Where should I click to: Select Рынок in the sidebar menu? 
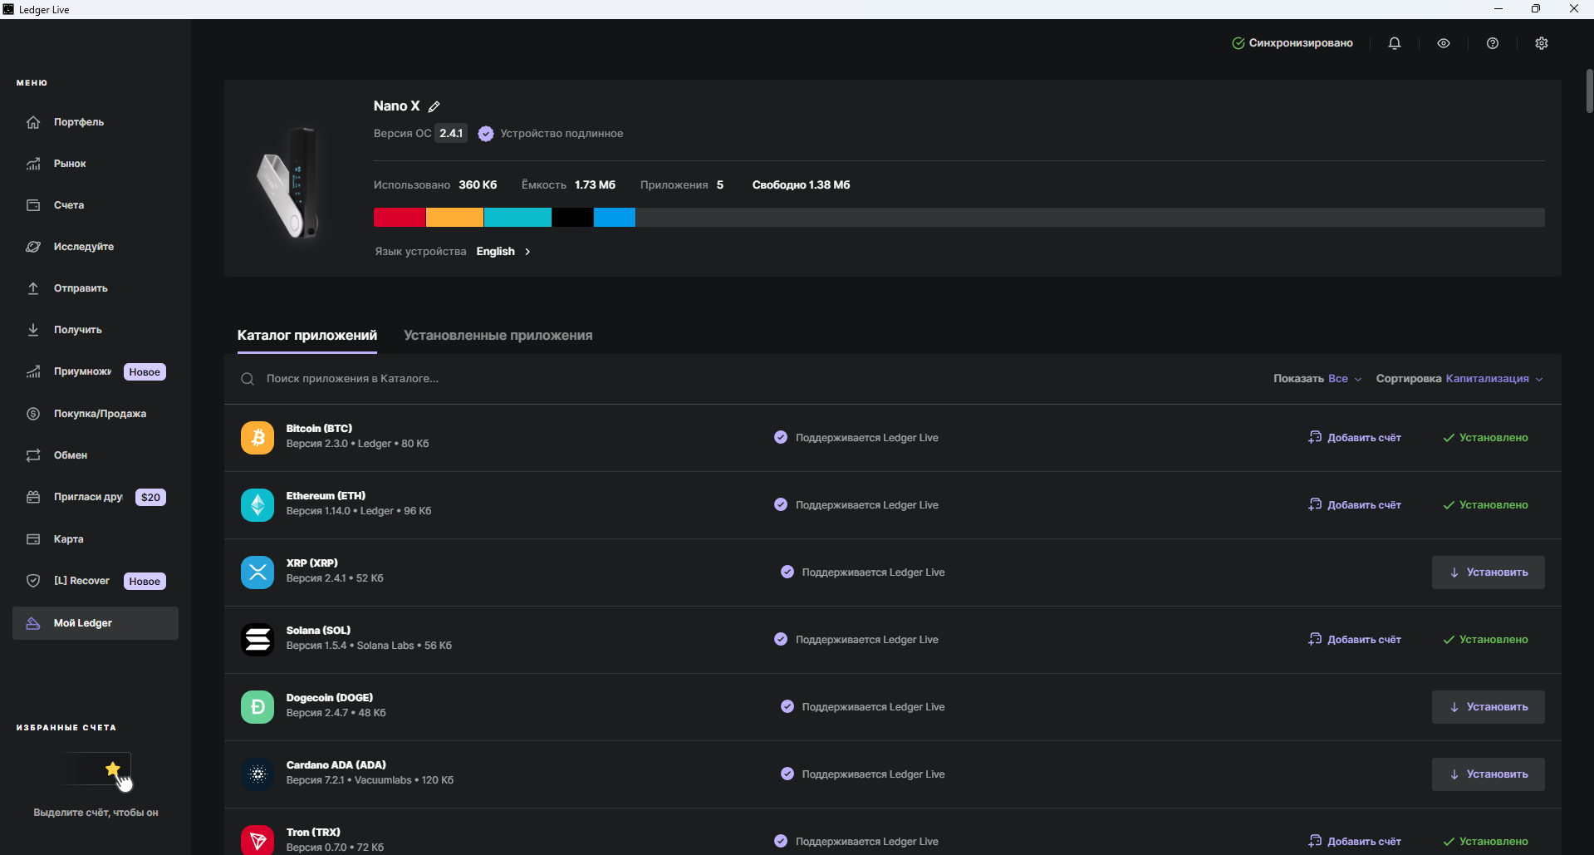coord(96,164)
